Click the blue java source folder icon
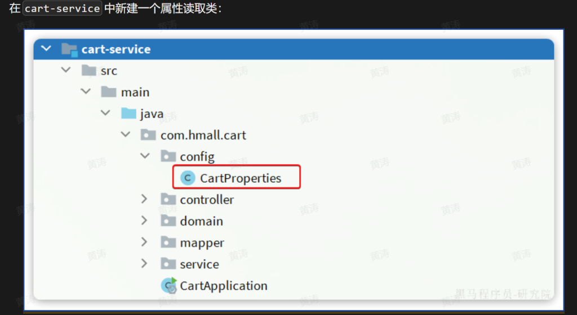Image resolution: width=577 pixels, height=315 pixels. tap(129, 114)
